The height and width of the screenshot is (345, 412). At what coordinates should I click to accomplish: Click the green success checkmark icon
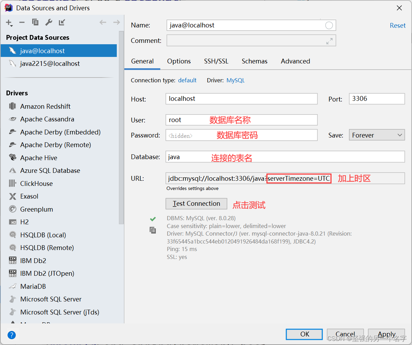(153, 218)
